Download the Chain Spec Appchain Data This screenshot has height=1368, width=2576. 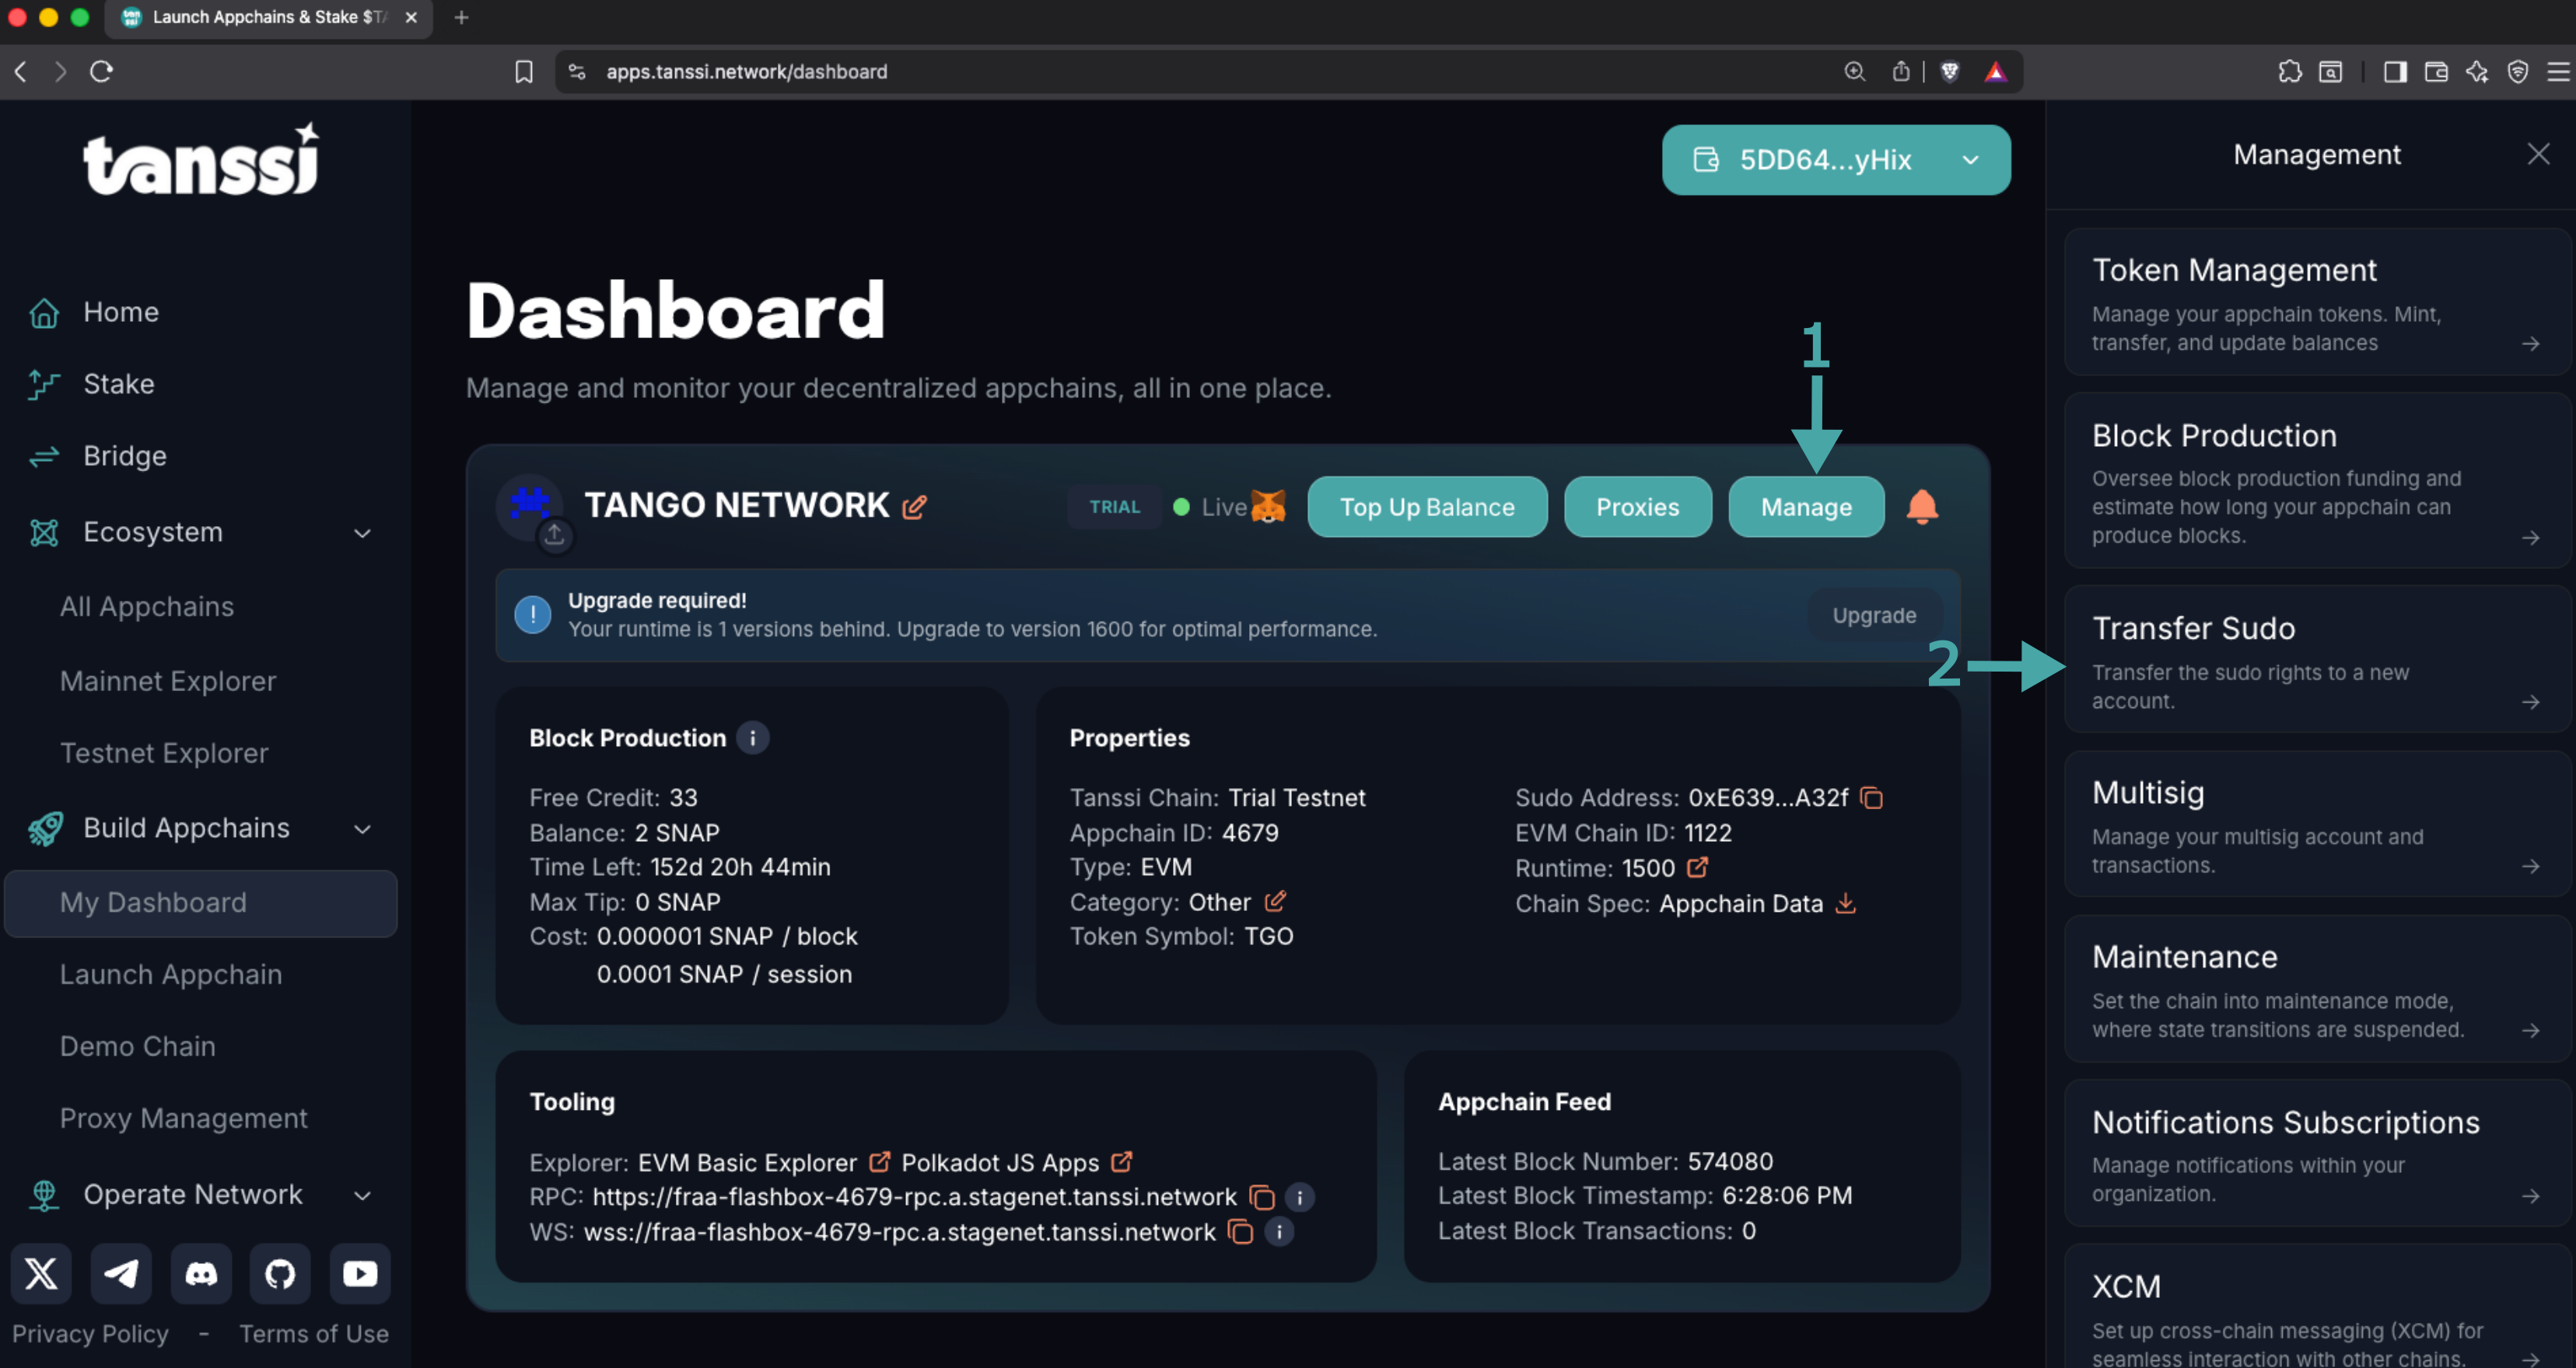tap(1846, 903)
